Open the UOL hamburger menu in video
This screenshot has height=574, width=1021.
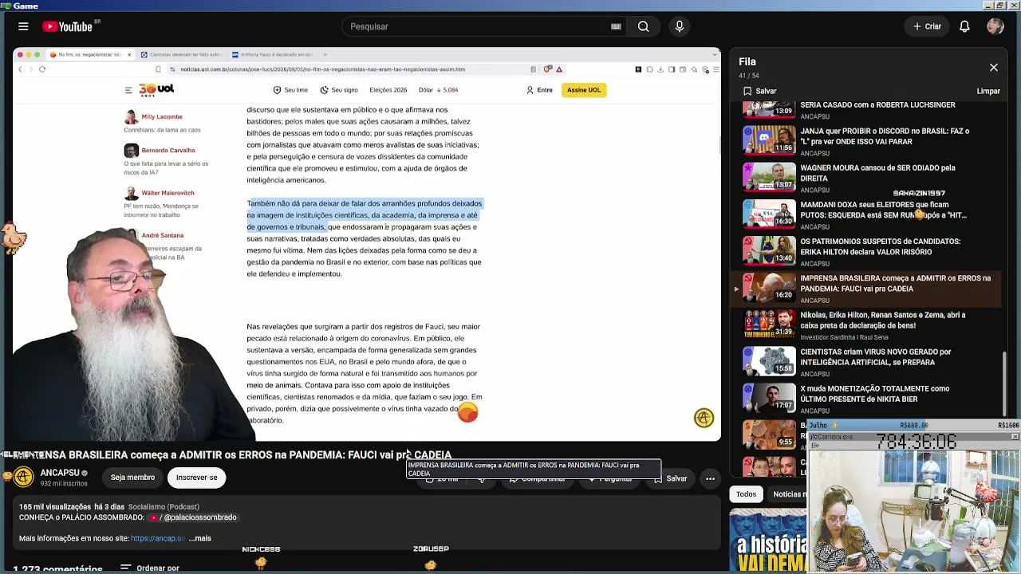click(x=128, y=90)
